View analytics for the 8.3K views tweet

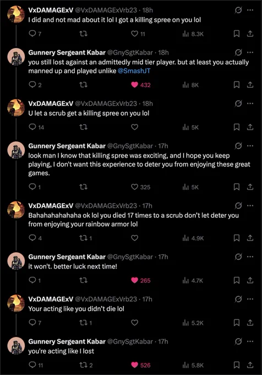coord(193,34)
